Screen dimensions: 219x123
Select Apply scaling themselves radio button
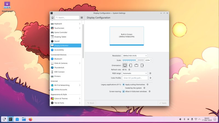coord(123,84)
